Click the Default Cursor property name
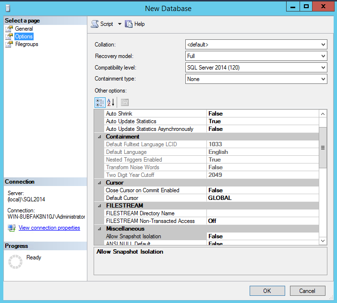The height and width of the screenshot is (303, 337). 122,198
